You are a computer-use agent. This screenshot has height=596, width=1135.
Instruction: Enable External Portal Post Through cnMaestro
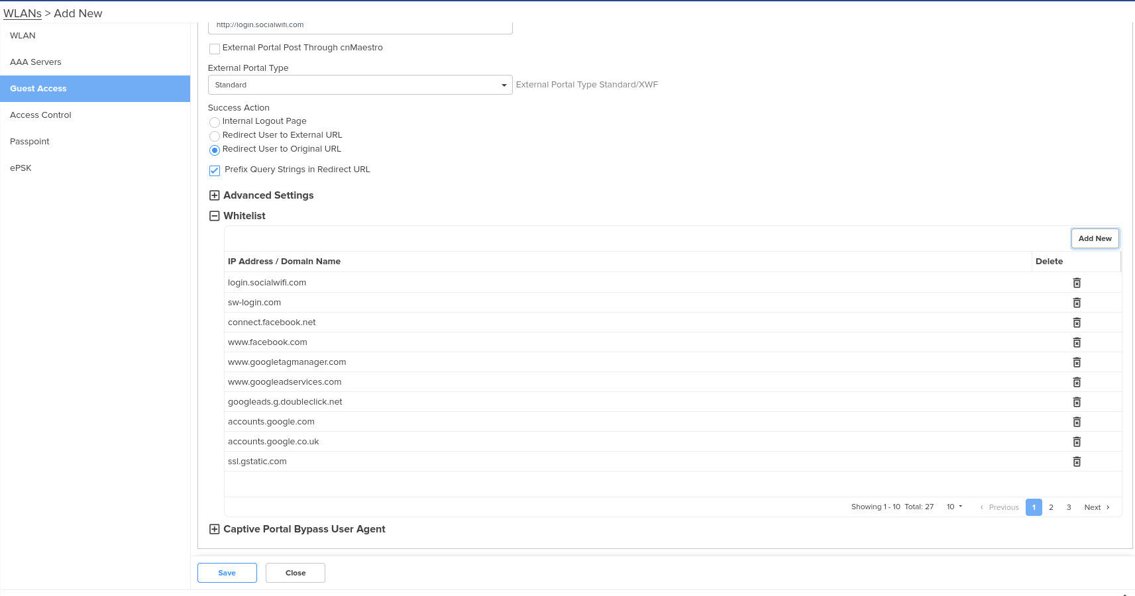pos(215,48)
